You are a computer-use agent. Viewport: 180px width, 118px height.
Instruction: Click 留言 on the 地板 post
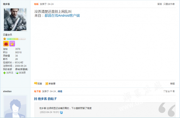click(x=160, y=4)
